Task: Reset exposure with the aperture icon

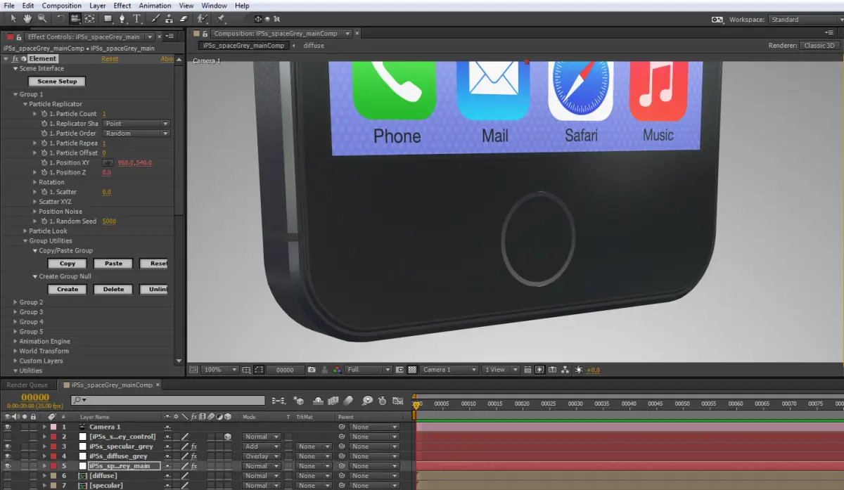Action: point(579,370)
